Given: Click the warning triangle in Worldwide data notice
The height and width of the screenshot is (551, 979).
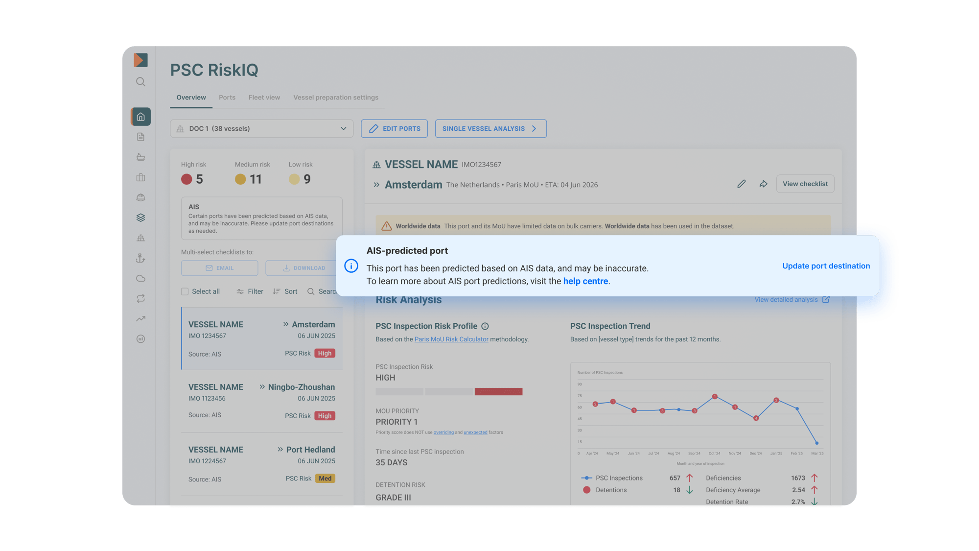Looking at the screenshot, I should tap(386, 226).
